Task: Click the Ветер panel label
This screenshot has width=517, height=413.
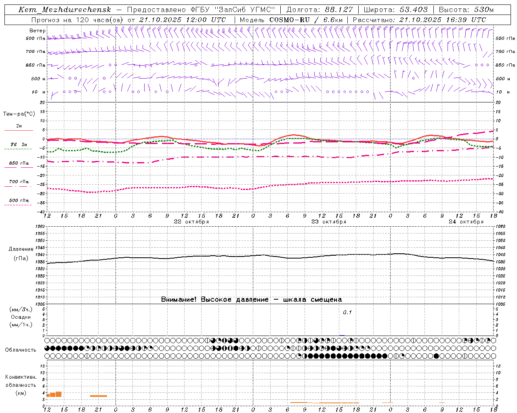Action: [38, 31]
